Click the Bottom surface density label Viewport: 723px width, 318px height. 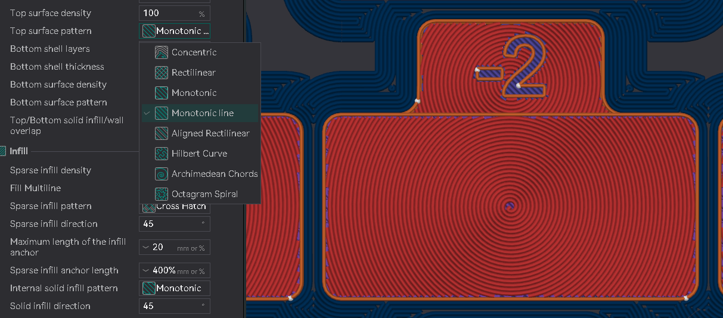coord(58,85)
